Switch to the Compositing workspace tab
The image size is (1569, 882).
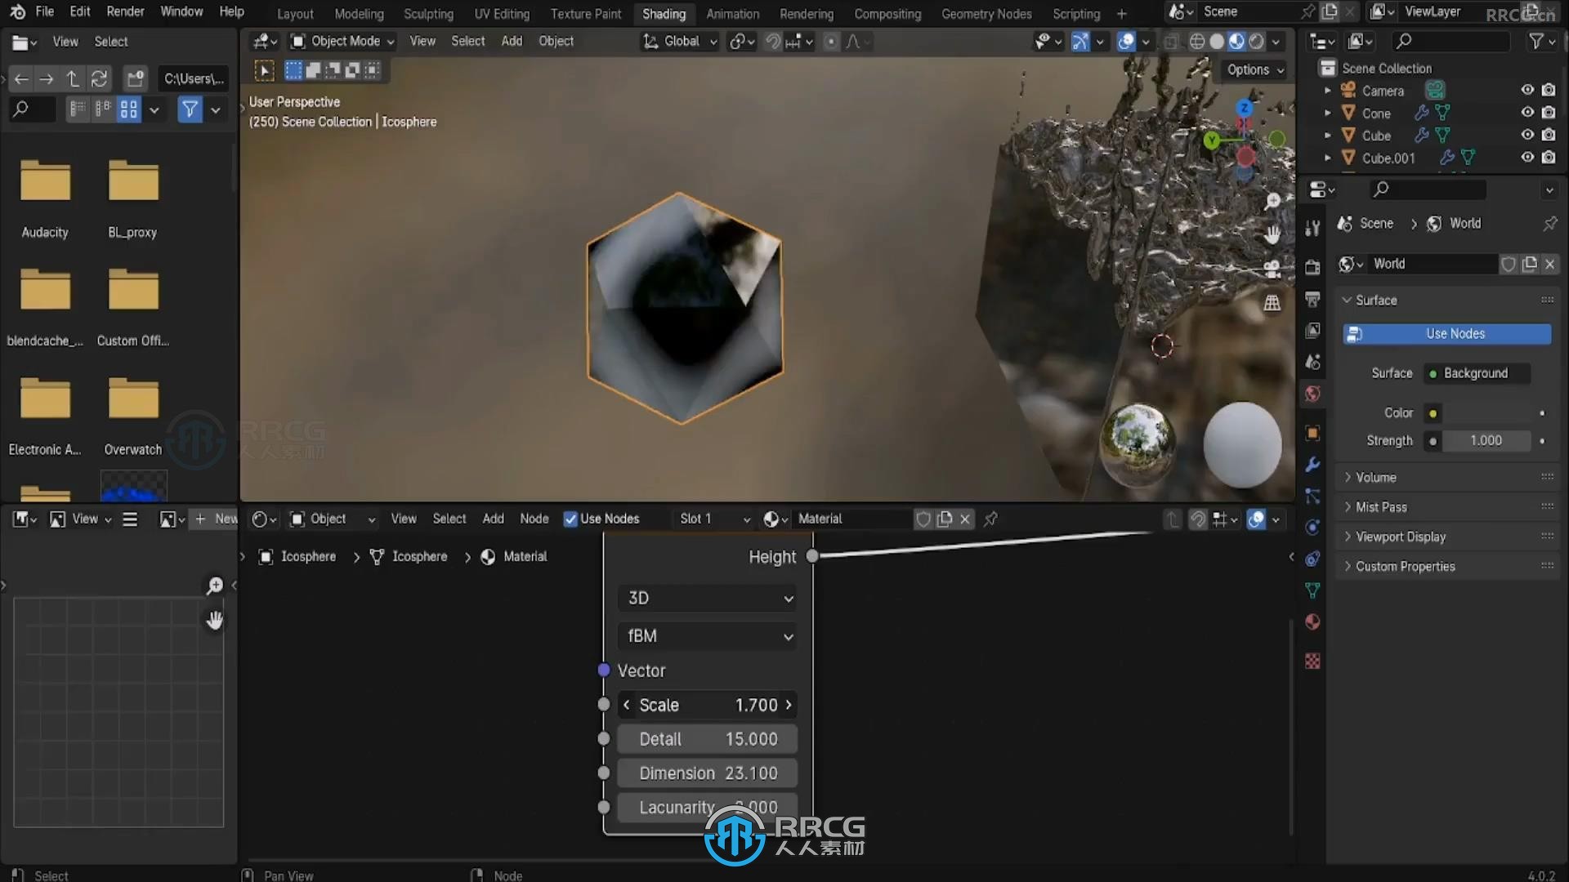tap(887, 14)
